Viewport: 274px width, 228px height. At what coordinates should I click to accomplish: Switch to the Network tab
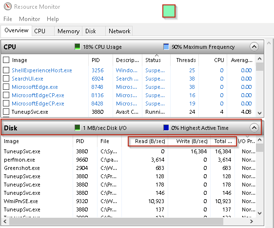119,31
